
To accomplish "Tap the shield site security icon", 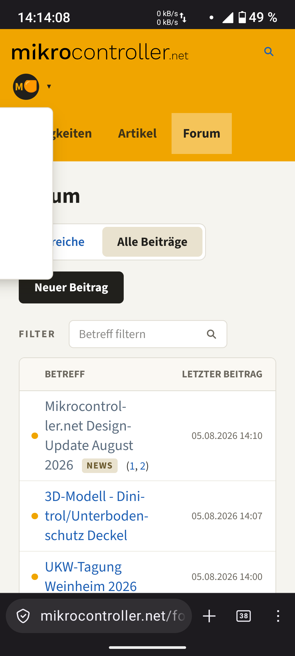I will 23,616.
